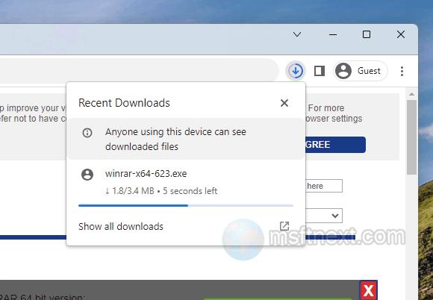Click the search input field with 'here'
The image size is (433, 300).
[x=324, y=186]
